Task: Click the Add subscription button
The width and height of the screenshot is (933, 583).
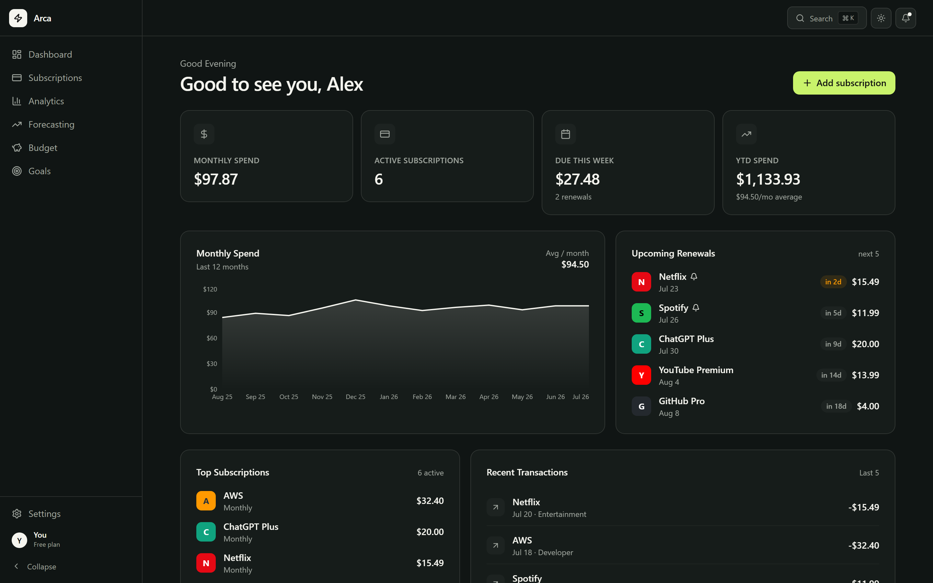Action: click(844, 83)
